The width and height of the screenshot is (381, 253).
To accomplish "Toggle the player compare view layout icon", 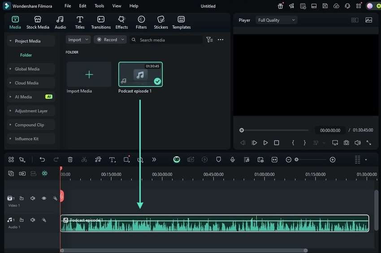I will [355, 20].
